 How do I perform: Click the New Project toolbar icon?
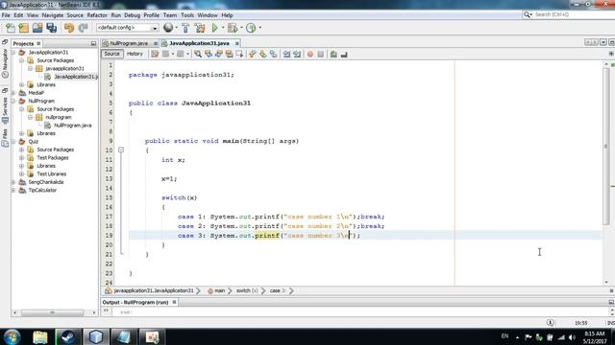coord(23,28)
